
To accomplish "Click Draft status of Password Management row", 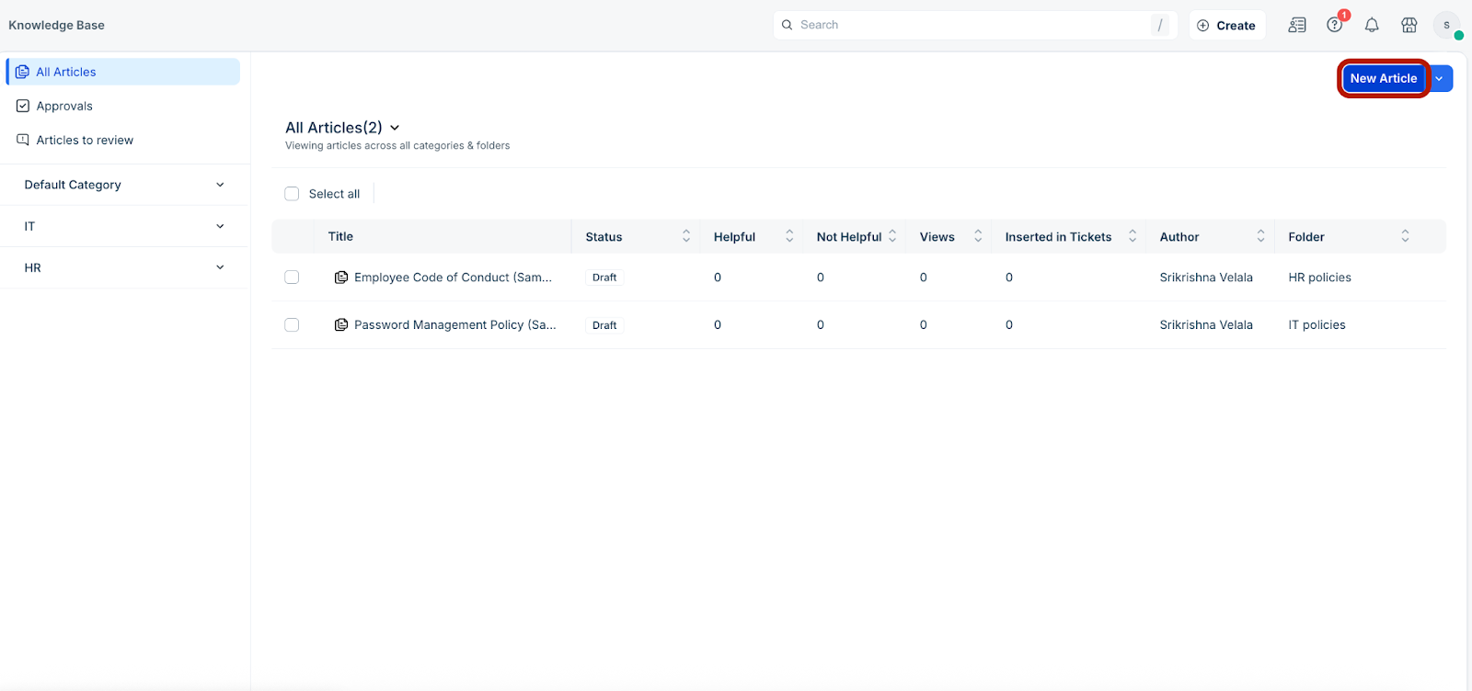I will coord(604,325).
